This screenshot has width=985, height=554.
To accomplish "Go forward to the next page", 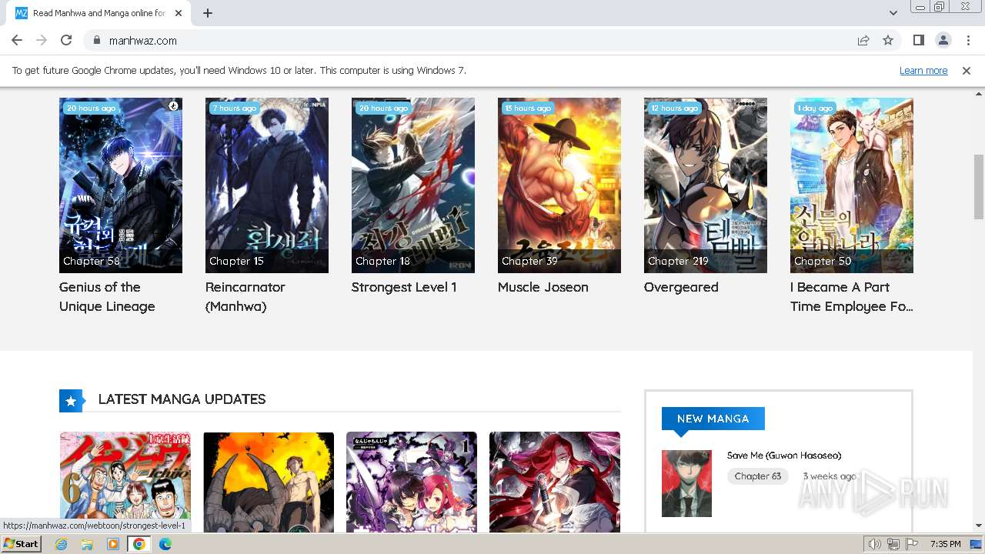I will [42, 40].
